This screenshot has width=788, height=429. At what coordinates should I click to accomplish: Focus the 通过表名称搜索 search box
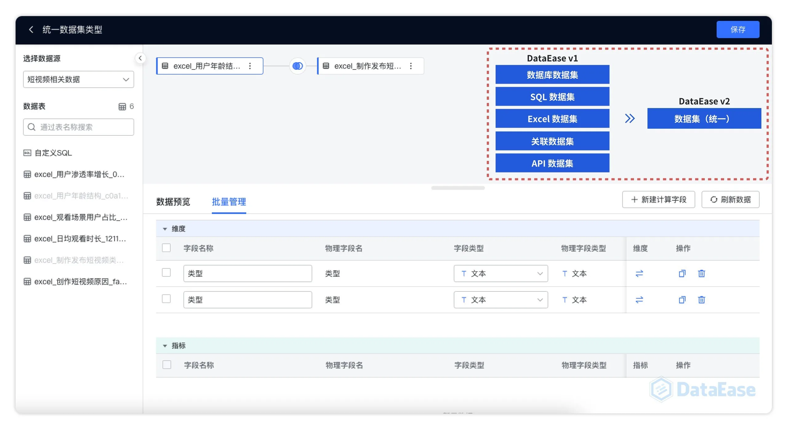(x=78, y=127)
